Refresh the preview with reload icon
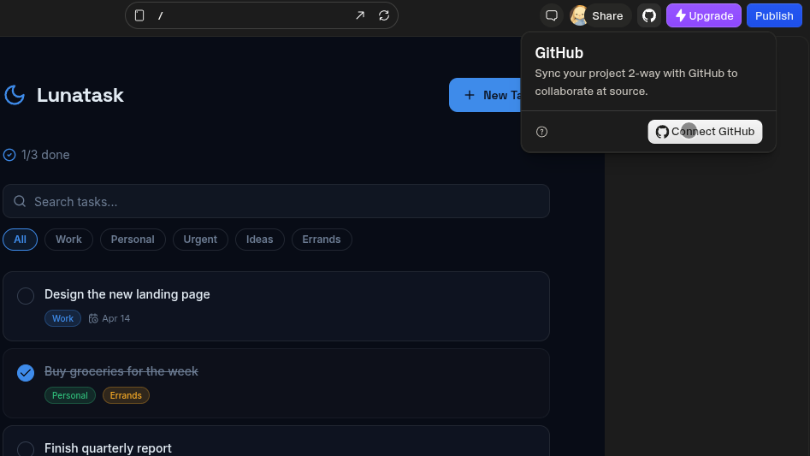 tap(384, 15)
